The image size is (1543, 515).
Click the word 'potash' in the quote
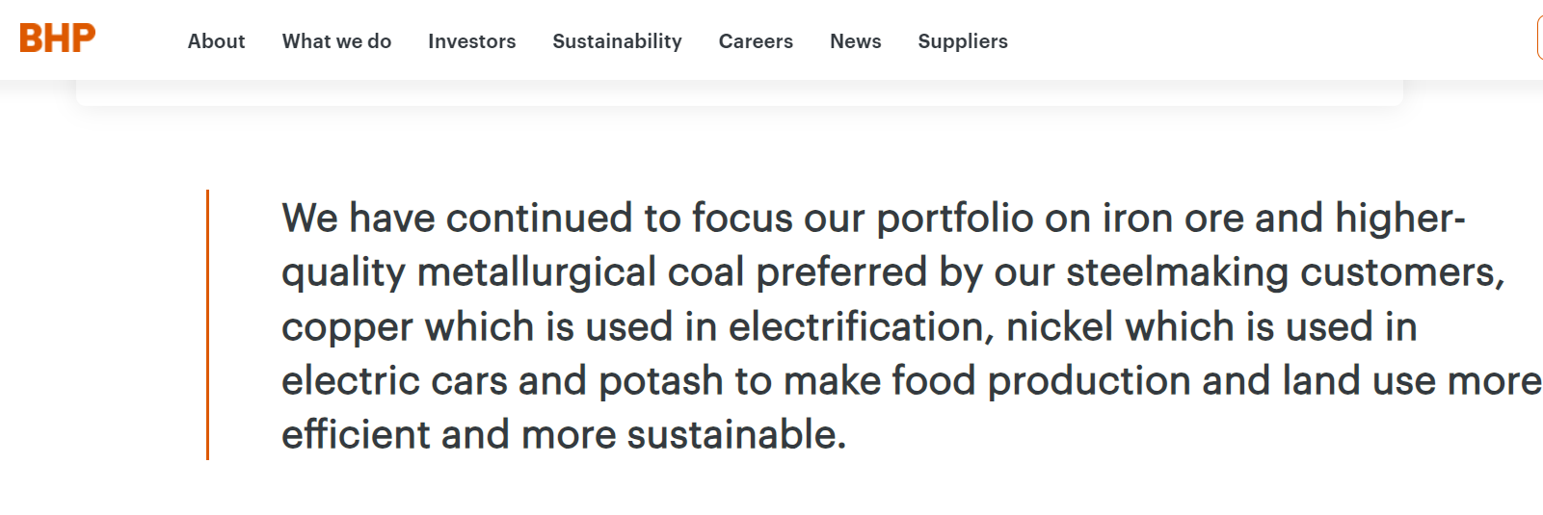pos(660,382)
